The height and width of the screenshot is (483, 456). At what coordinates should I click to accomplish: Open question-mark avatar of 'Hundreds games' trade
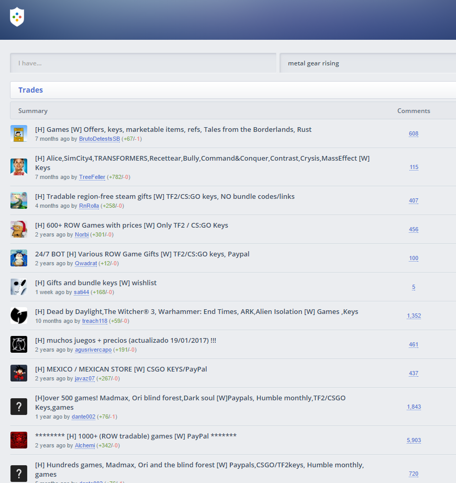(19, 474)
